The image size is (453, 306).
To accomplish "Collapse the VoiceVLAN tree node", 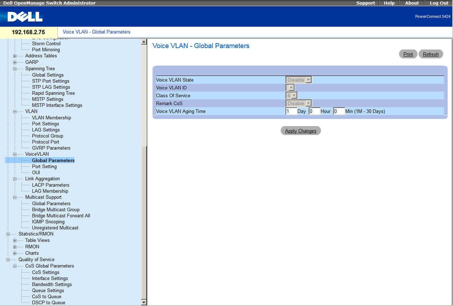I will 15,154.
